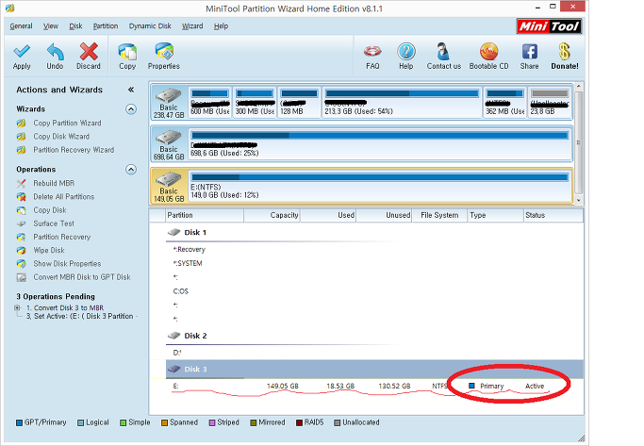
Task: Select the Copy toolbar icon
Action: [127, 57]
